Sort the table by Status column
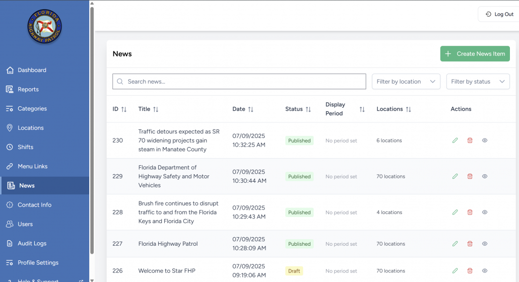The height and width of the screenshot is (282, 519). (x=308, y=109)
